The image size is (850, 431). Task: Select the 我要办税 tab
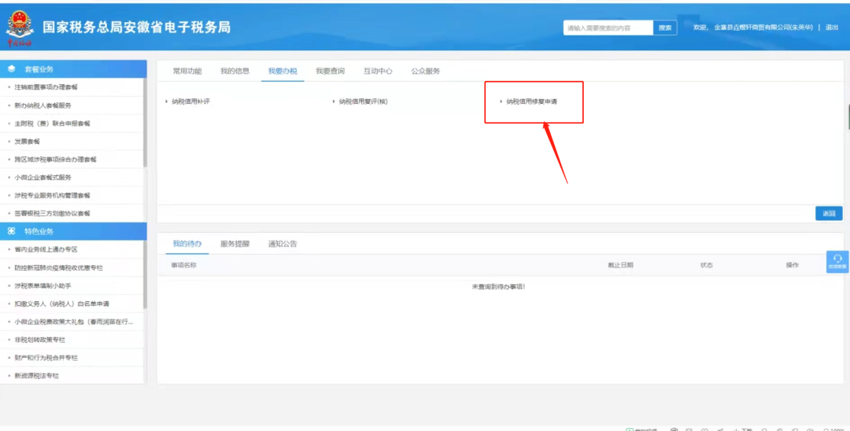coord(283,71)
